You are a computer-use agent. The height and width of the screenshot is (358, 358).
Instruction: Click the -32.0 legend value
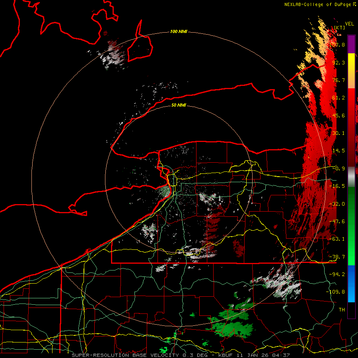coord(337,204)
